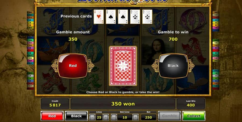
Task: Click the greyed-out Gamble button
Action: pos(169,116)
